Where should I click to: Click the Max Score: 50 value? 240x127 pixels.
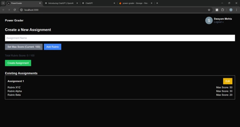(224, 87)
